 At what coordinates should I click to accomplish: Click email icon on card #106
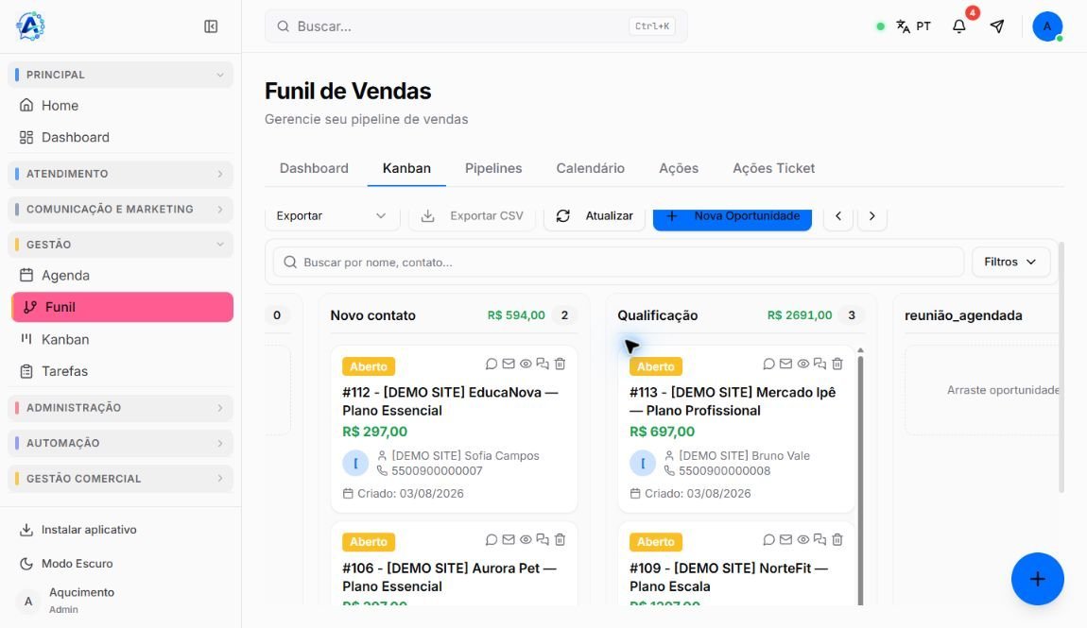(509, 539)
